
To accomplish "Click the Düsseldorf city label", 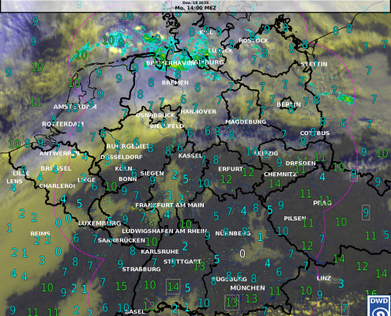I will 122,157.
